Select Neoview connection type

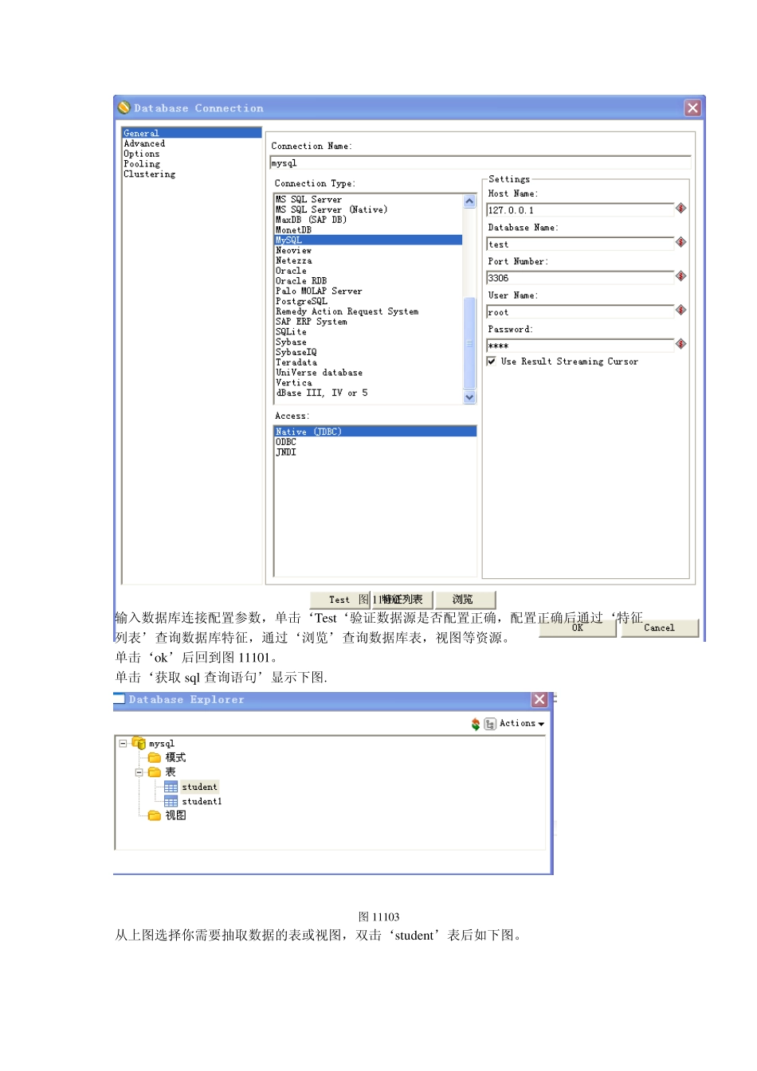[x=293, y=251]
